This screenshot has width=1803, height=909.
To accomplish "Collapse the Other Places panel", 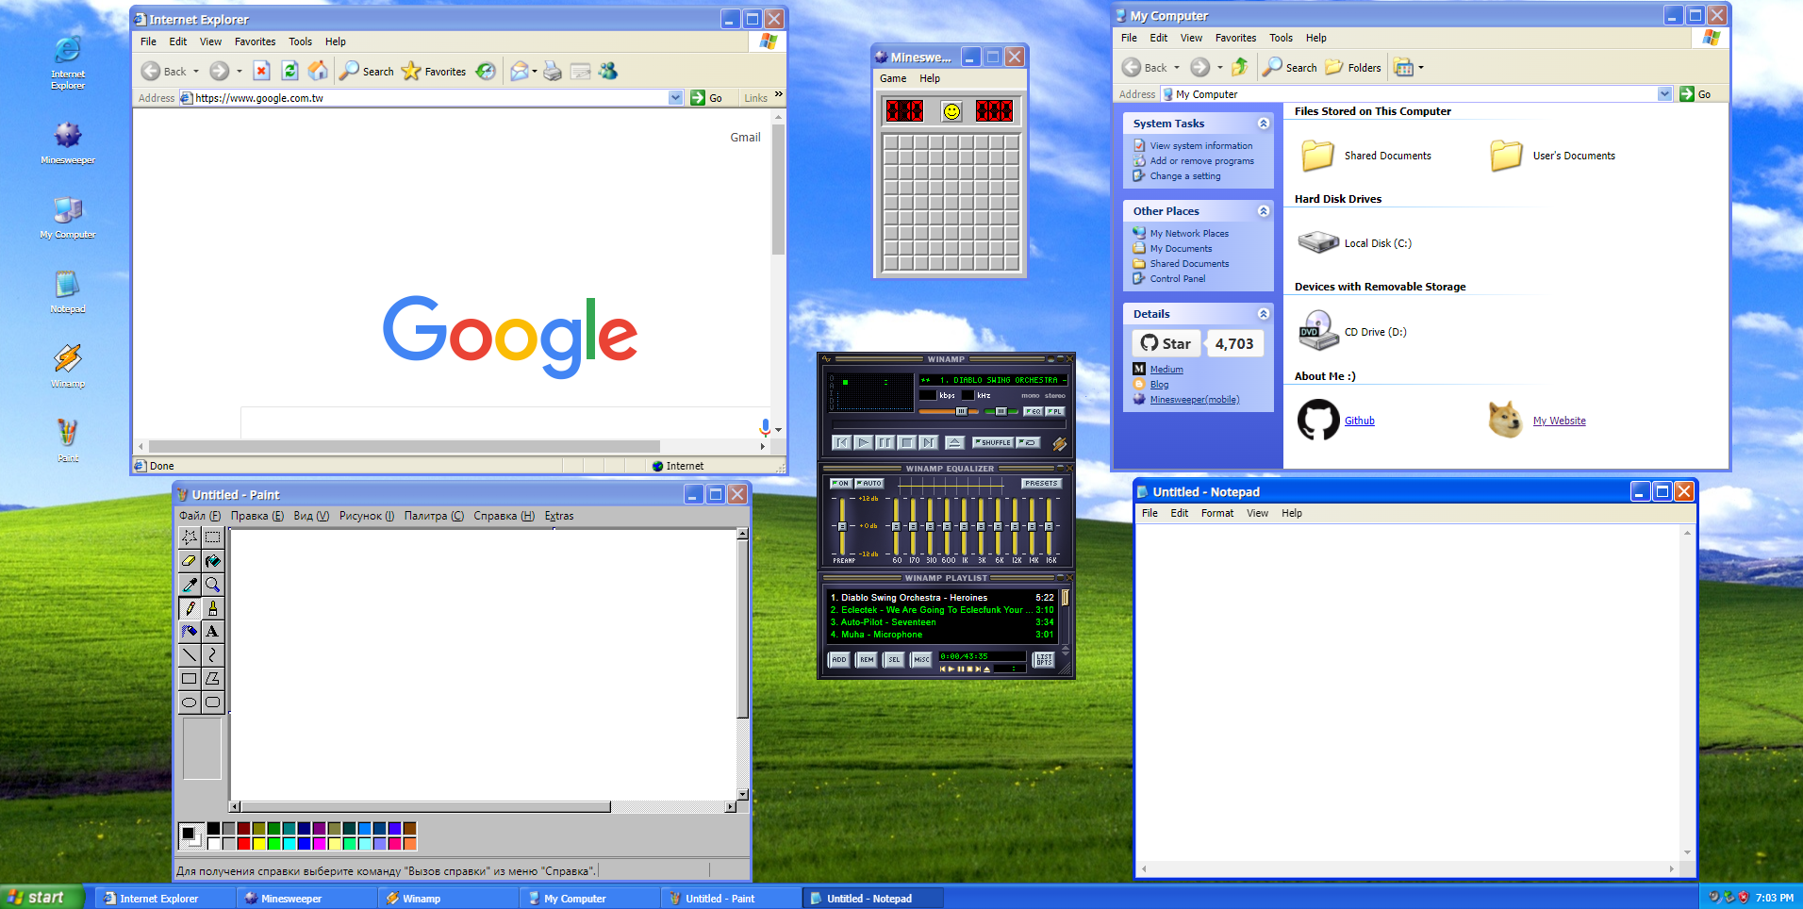I will (1264, 211).
